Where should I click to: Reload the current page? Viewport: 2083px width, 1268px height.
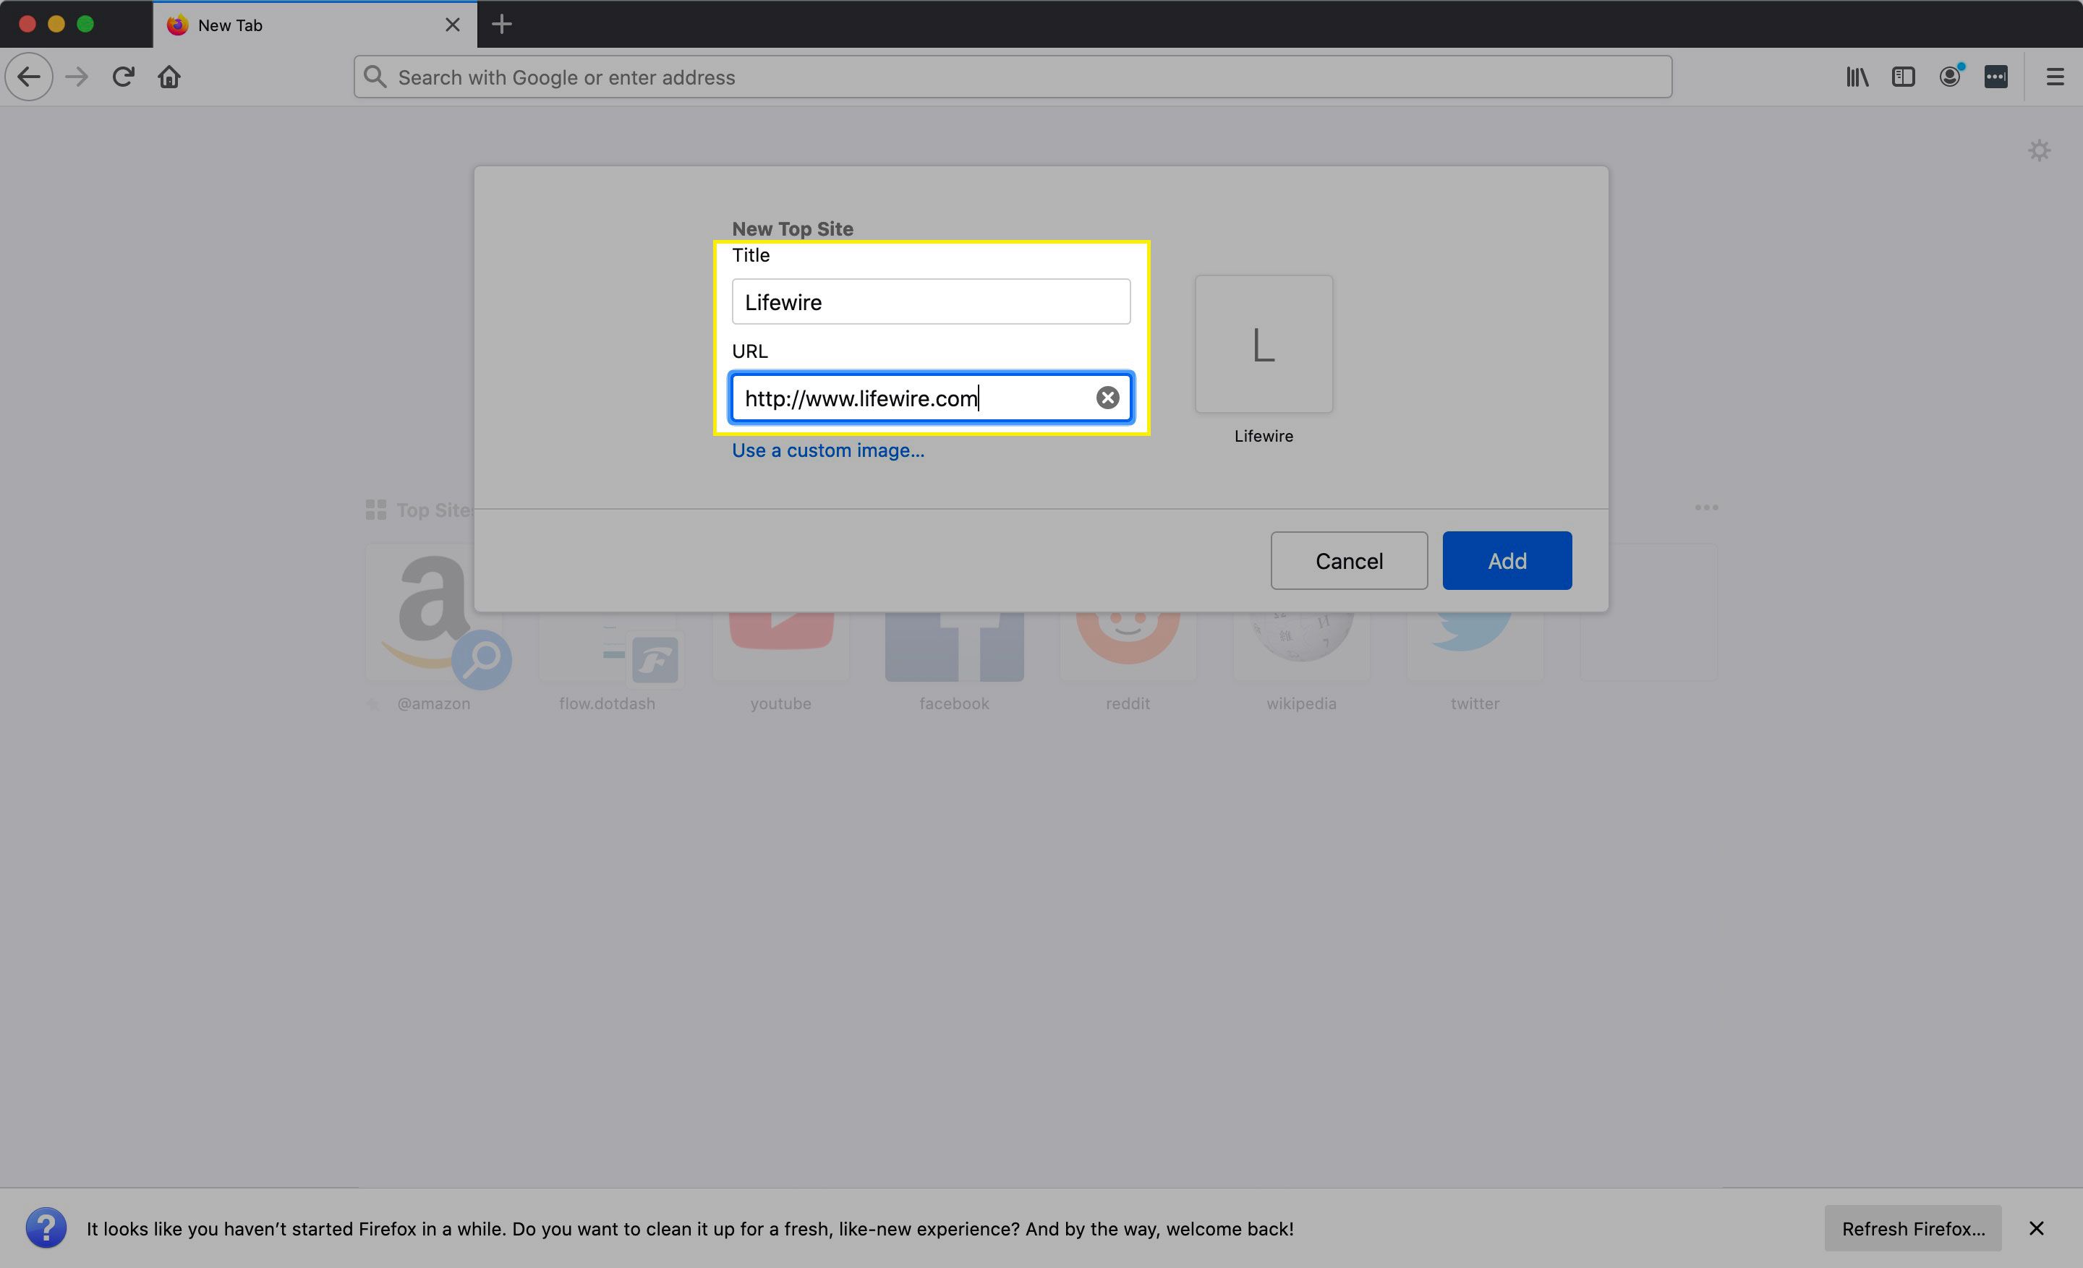(124, 77)
